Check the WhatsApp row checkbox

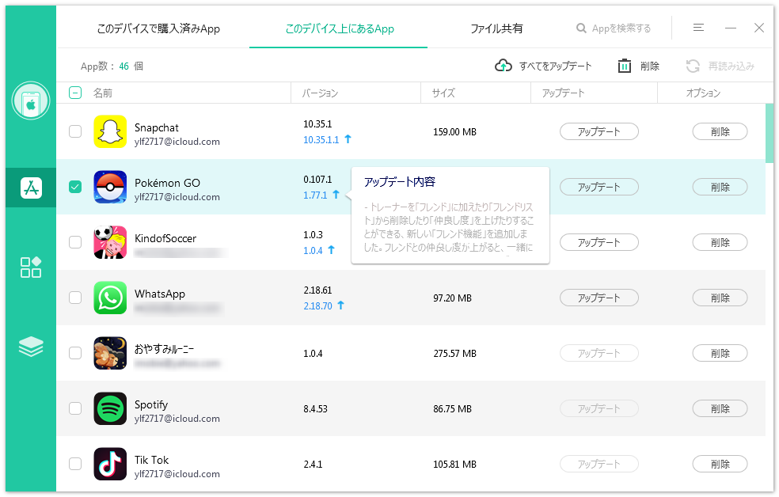point(75,298)
